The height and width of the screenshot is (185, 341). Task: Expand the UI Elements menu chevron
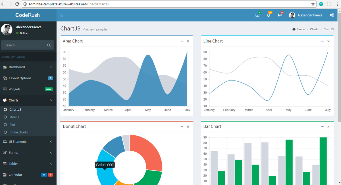[x=51, y=141]
